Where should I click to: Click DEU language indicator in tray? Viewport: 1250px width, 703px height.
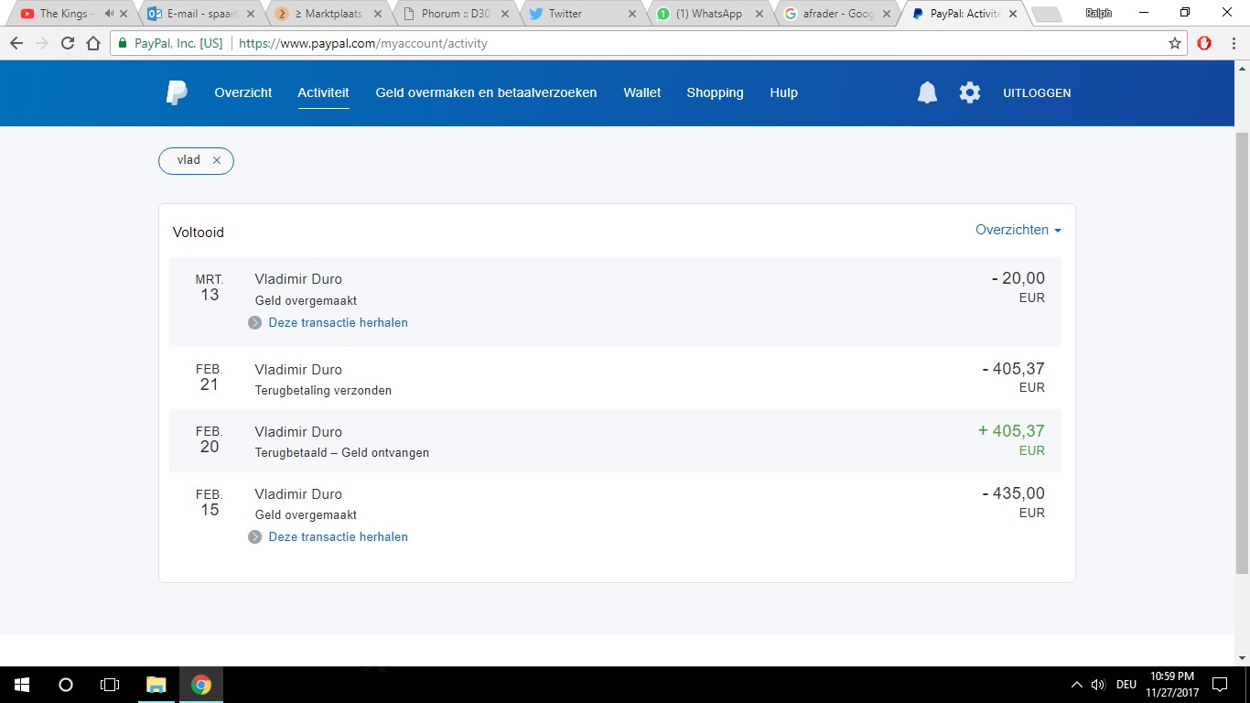coord(1126,685)
